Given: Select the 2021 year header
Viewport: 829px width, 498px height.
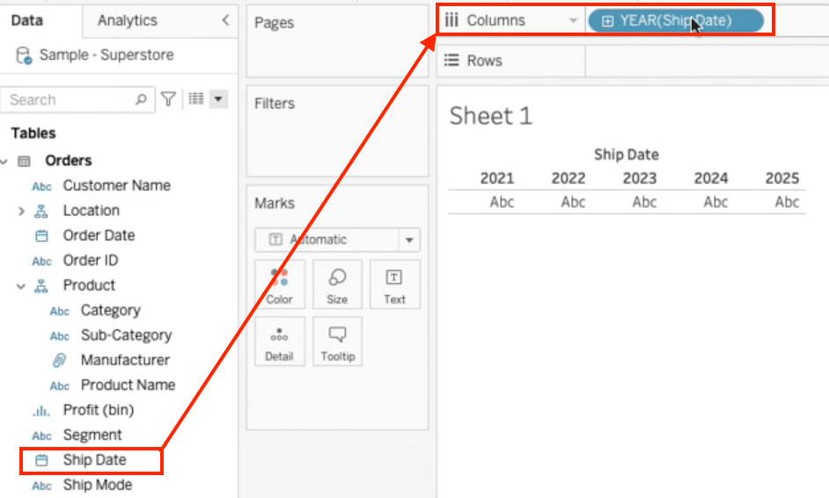Looking at the screenshot, I should click(497, 178).
